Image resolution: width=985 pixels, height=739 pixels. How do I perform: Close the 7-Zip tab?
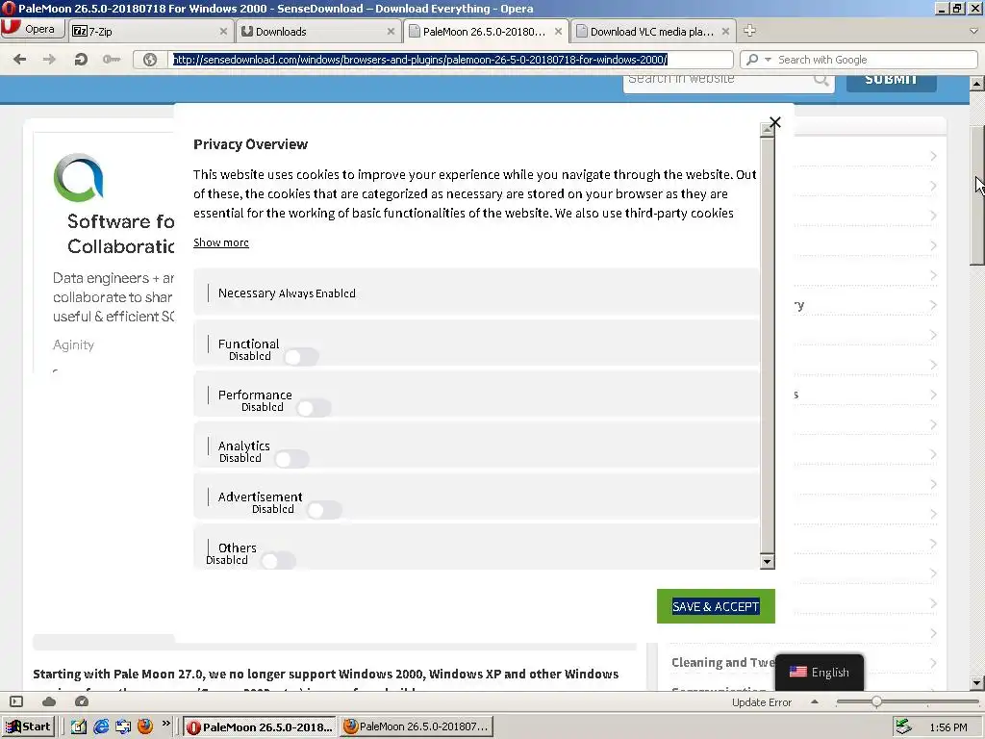(223, 32)
